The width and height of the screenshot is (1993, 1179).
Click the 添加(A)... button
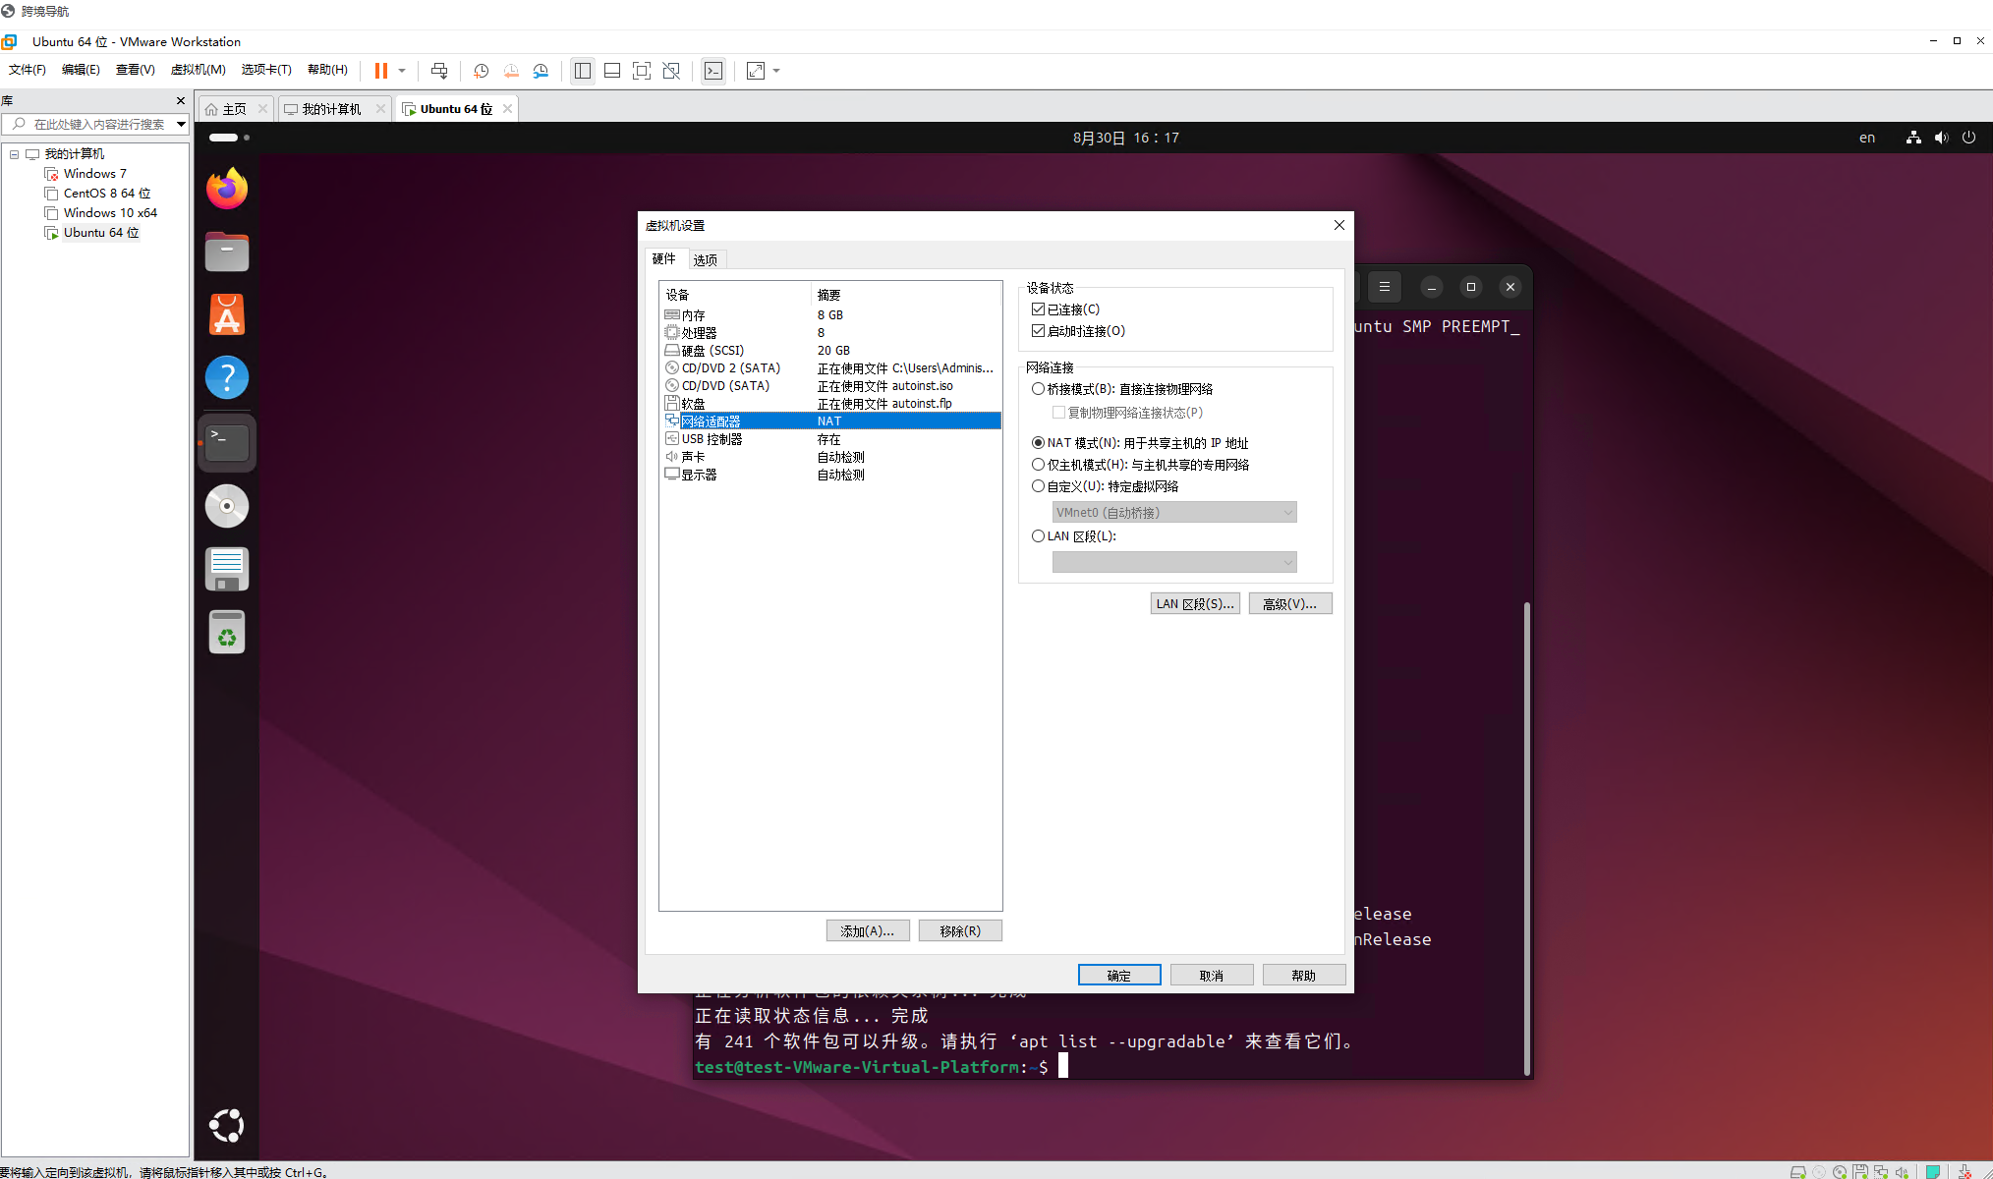coord(867,931)
